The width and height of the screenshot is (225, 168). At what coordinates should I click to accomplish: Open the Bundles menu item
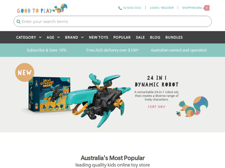pyautogui.click(x=174, y=37)
